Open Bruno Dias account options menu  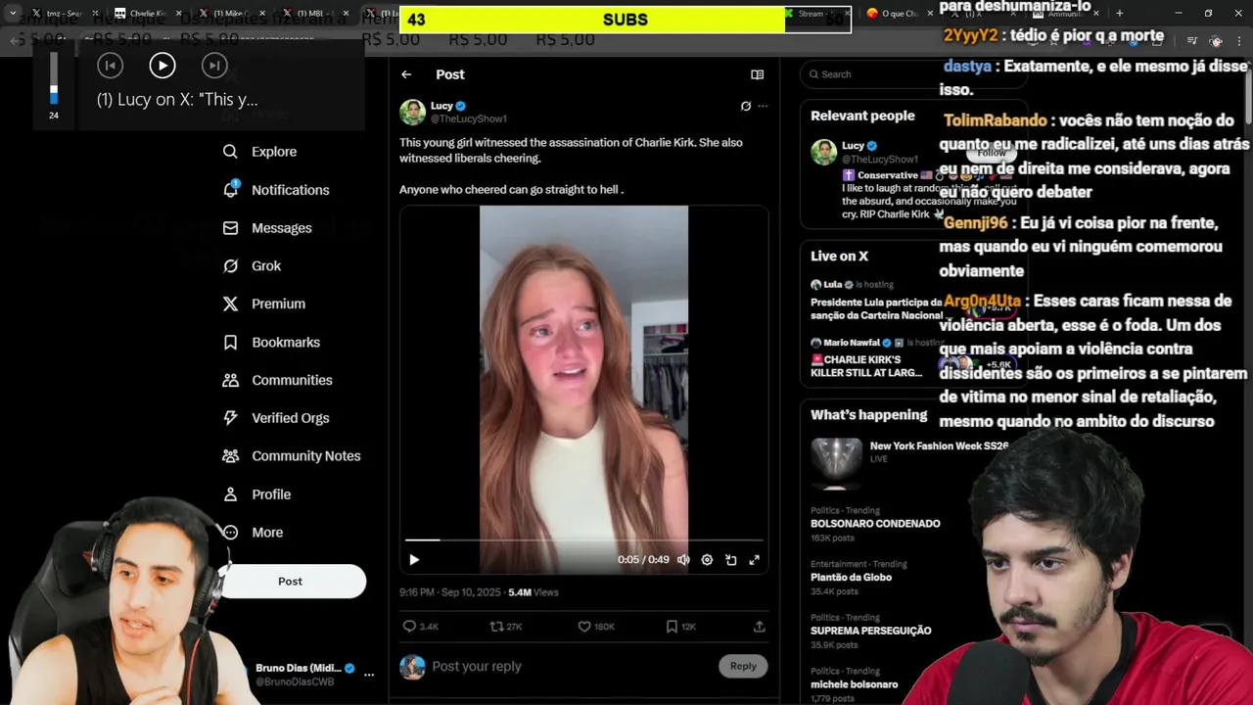369,675
